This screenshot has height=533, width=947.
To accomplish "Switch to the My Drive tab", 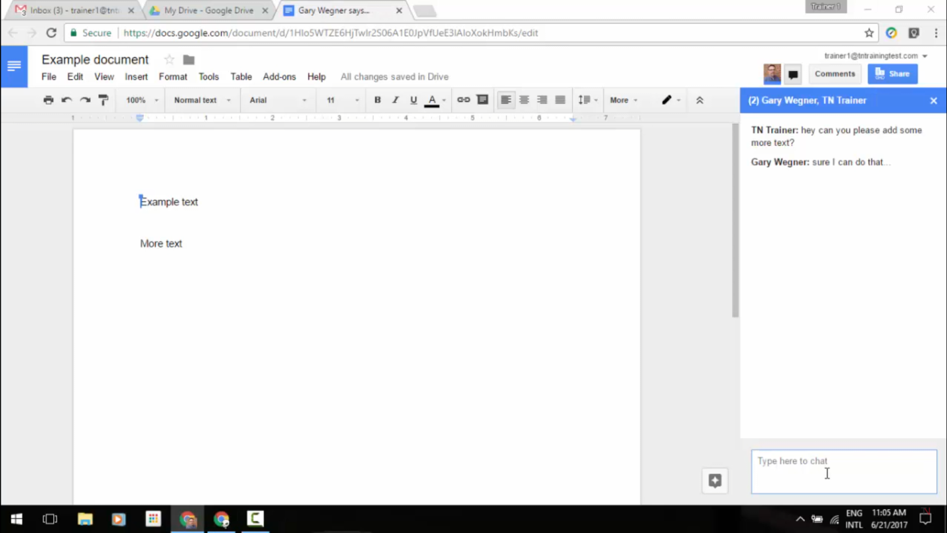I will 208,11.
